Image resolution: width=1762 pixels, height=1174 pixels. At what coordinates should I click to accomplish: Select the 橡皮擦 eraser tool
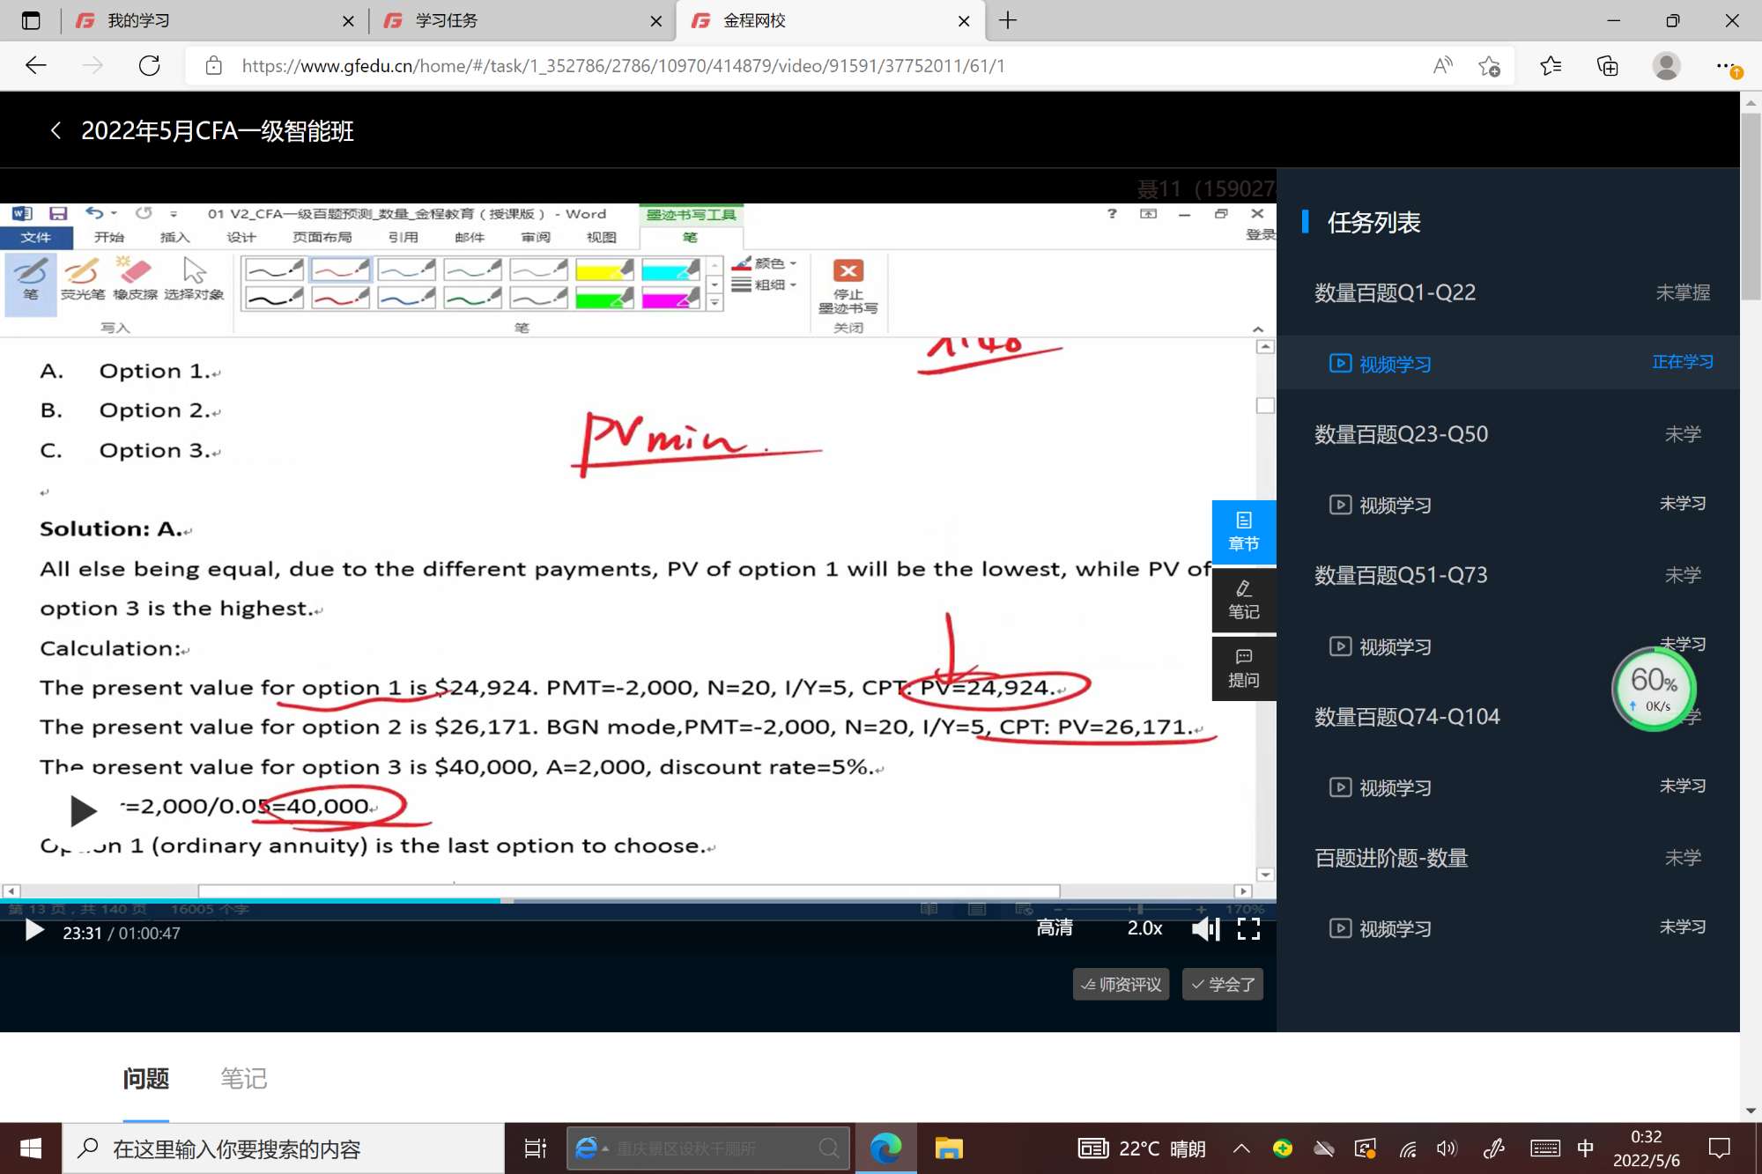pos(135,280)
